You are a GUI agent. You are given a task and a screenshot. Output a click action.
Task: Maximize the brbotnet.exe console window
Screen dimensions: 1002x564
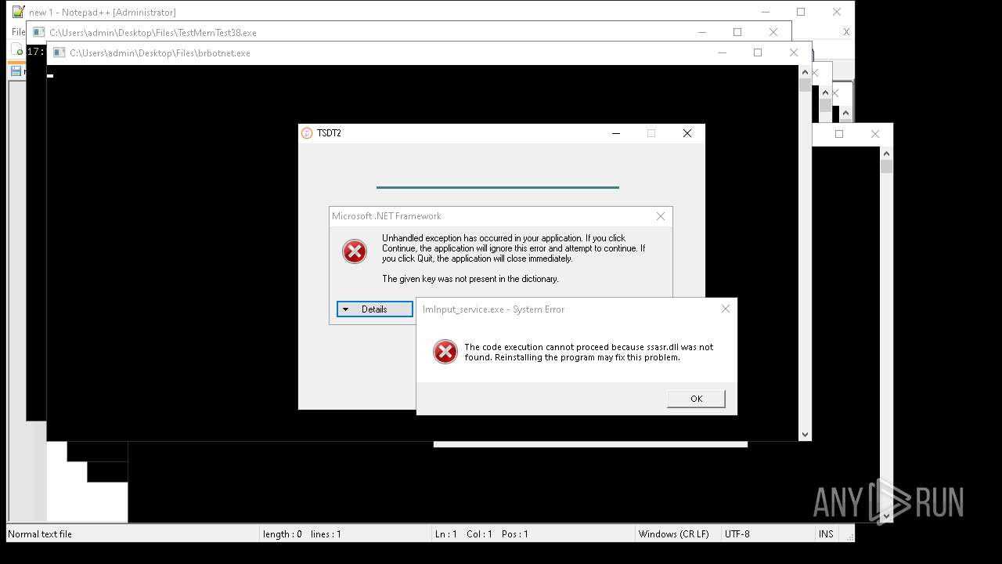(758, 52)
